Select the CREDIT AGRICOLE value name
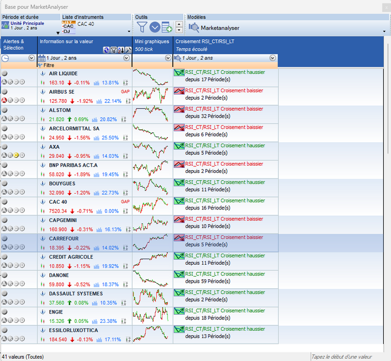 tap(71, 257)
